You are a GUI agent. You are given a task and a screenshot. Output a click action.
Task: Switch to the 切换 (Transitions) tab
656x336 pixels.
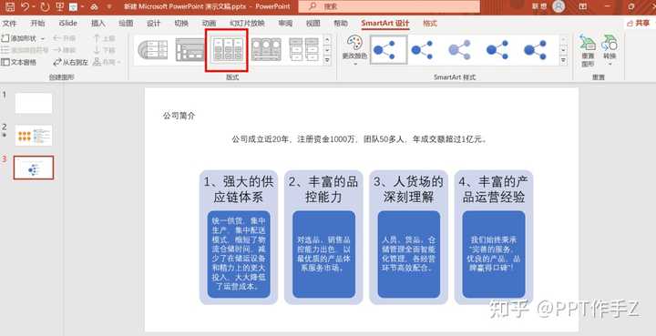click(x=181, y=24)
